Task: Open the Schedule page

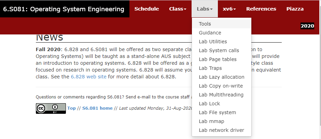Action: (x=146, y=9)
